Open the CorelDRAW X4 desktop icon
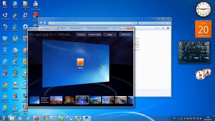The width and height of the screenshot is (215, 121). pyautogui.click(x=26, y=5)
